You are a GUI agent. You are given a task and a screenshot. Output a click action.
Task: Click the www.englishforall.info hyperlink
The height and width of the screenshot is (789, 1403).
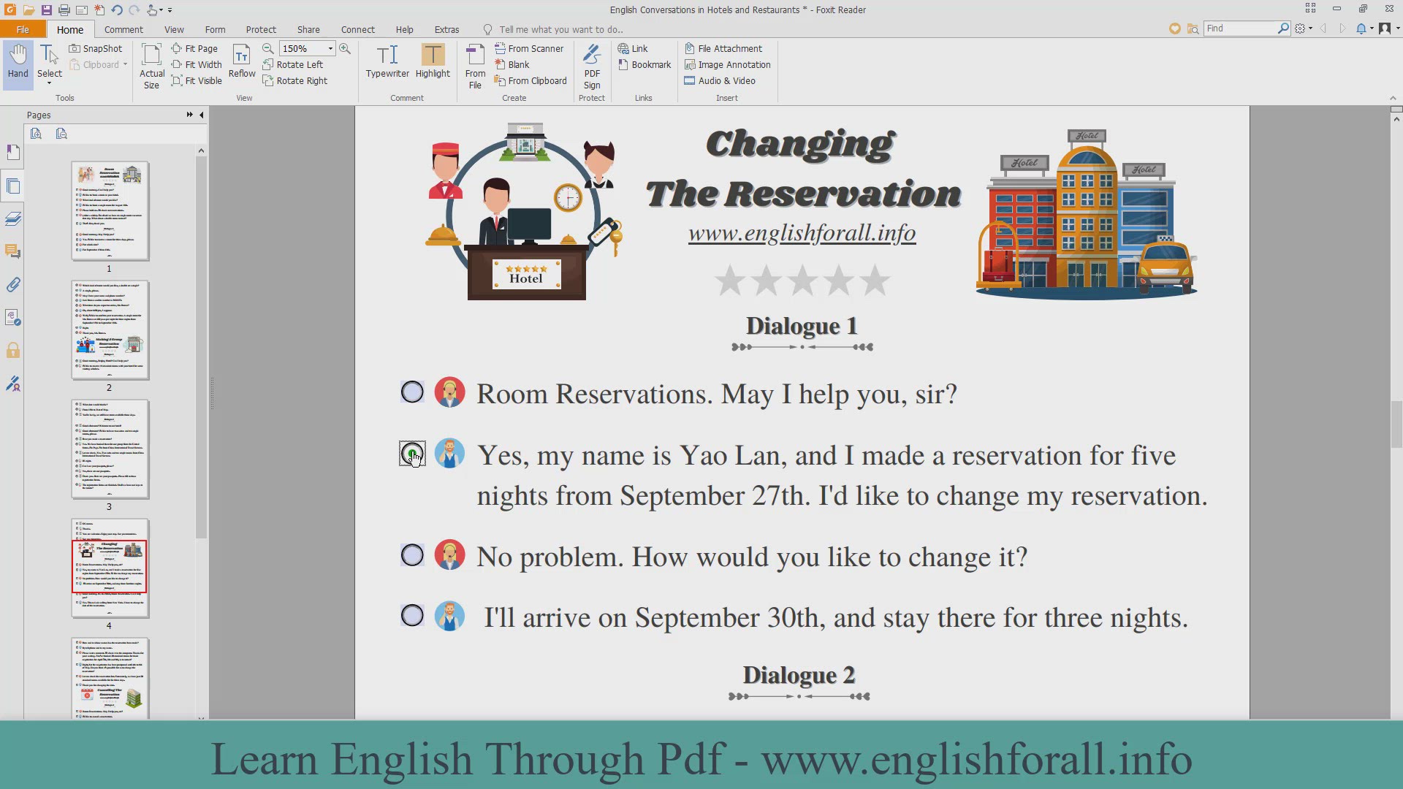click(802, 233)
